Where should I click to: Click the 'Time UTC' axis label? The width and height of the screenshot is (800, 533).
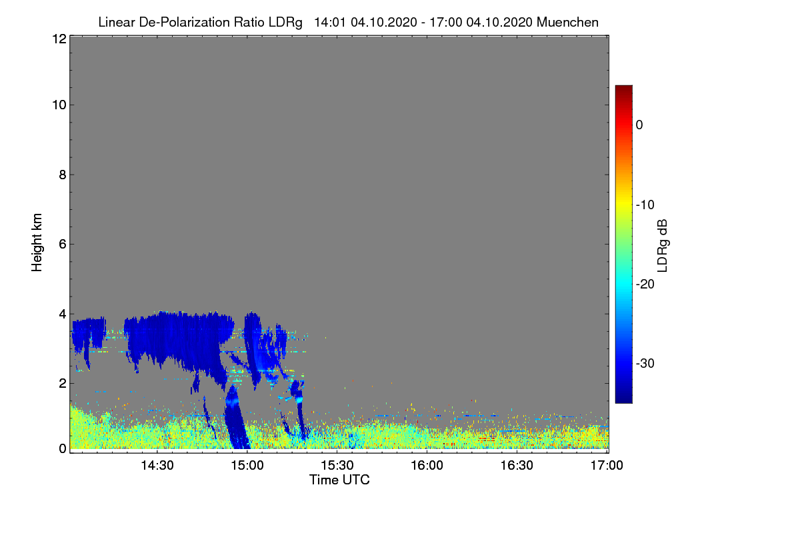(x=339, y=480)
